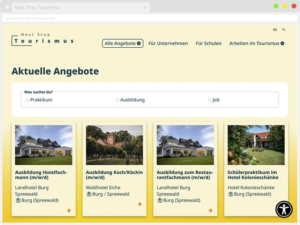The height and width of the screenshot is (225, 300).
Task: Click map pin icon for Waldhotel Eiche
Action: (x=89, y=194)
